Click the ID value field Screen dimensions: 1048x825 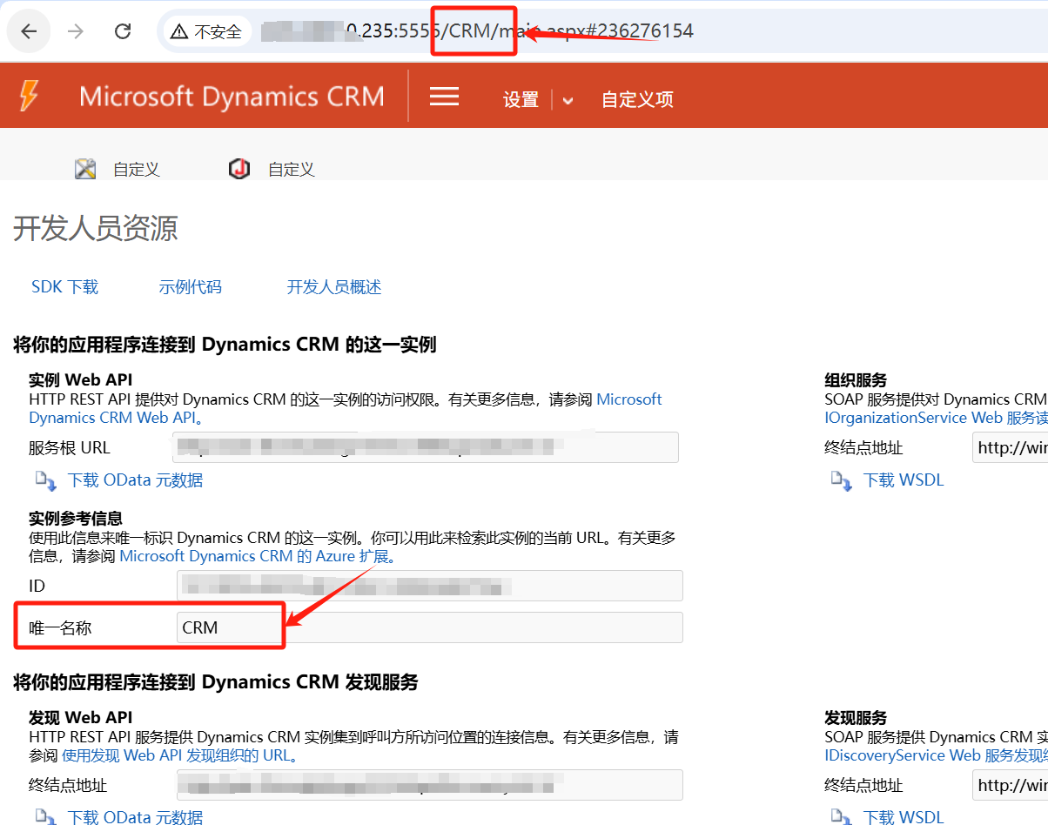click(430, 586)
